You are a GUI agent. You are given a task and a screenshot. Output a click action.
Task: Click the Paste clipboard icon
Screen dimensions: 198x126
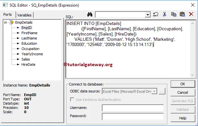(x=182, y=14)
